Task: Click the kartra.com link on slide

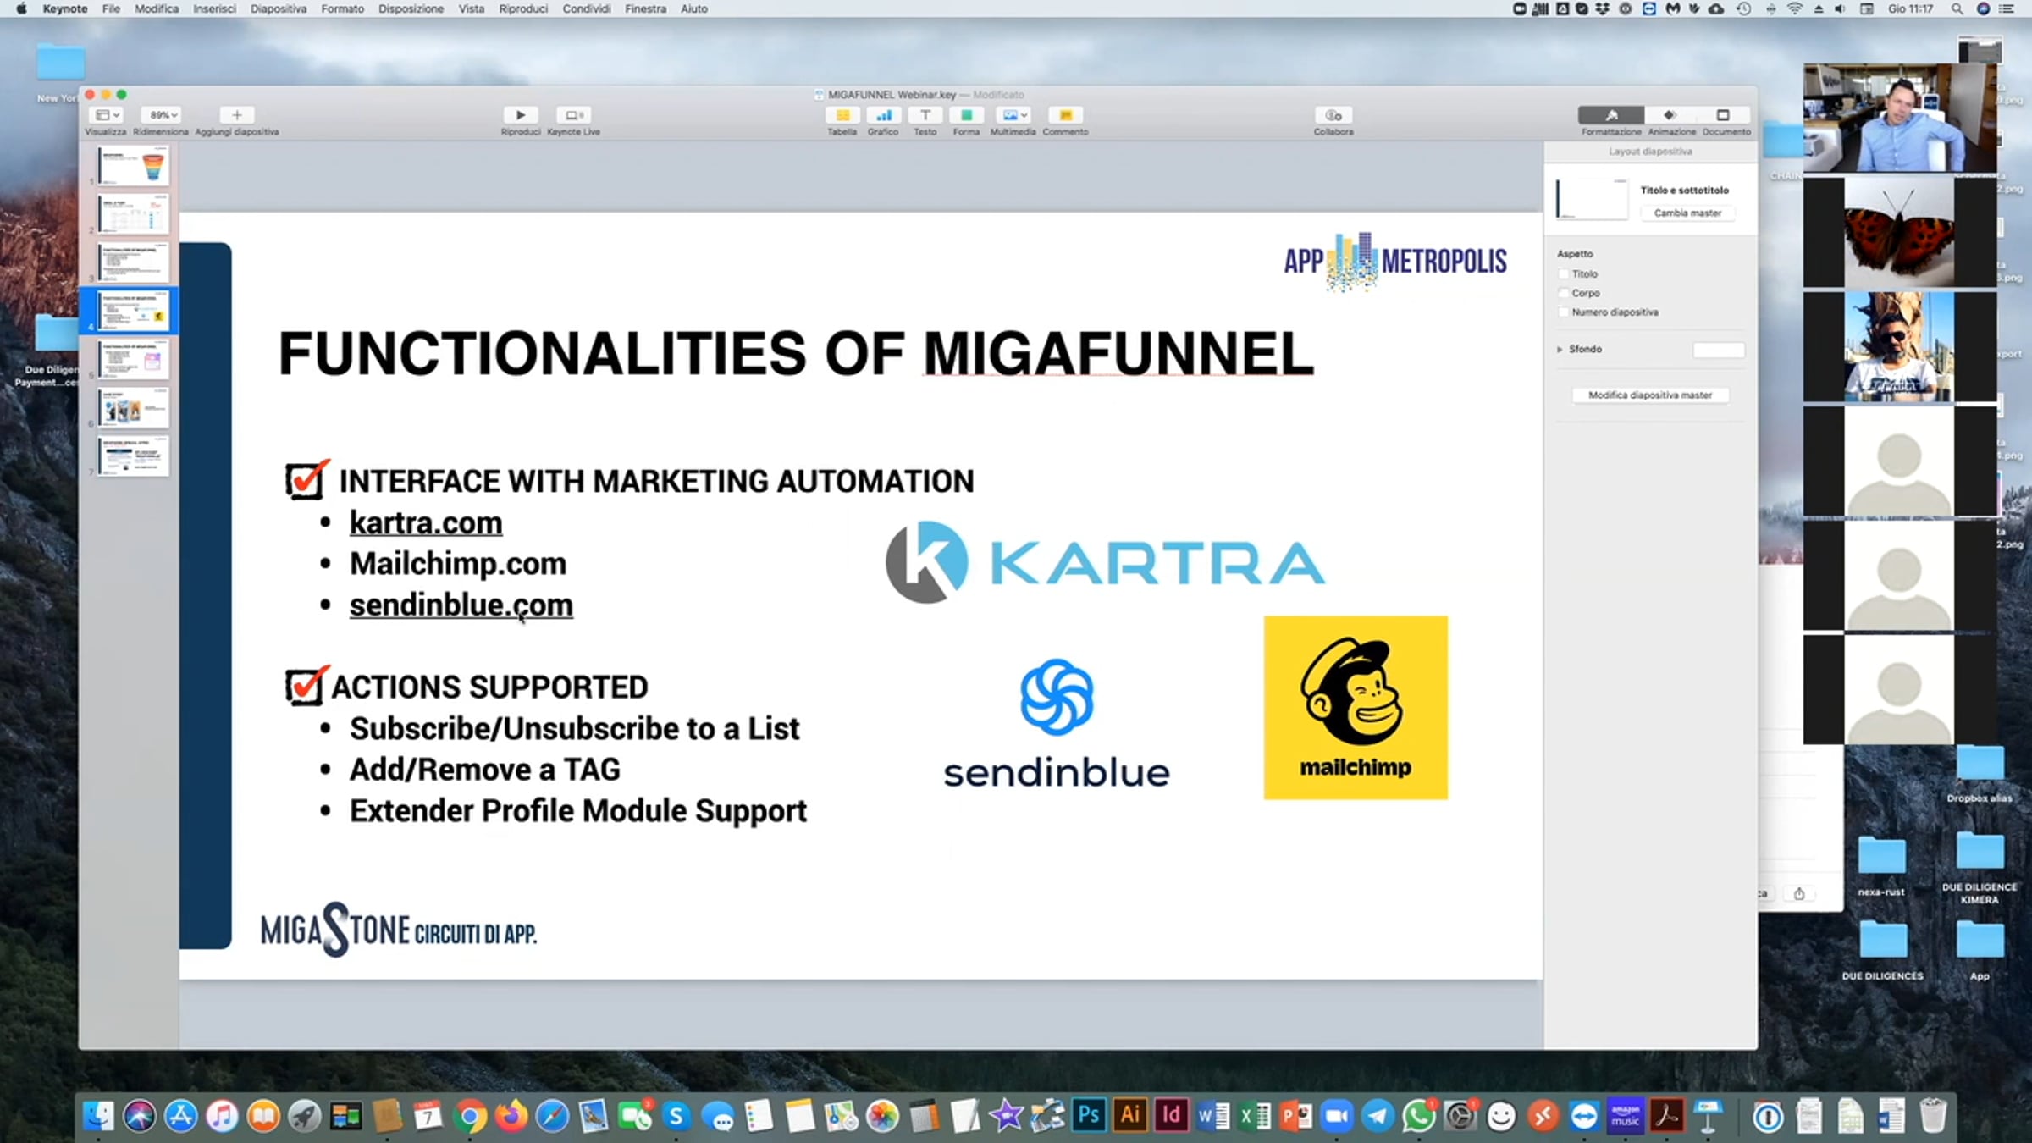Action: pos(426,523)
